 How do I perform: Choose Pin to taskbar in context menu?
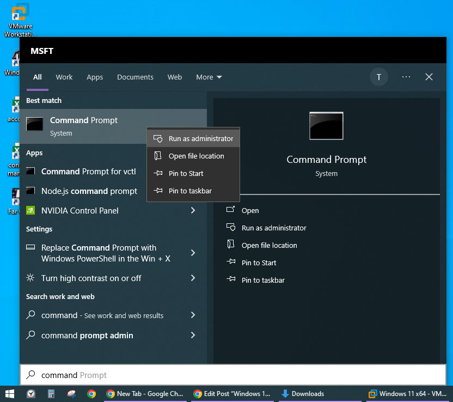pyautogui.click(x=189, y=191)
